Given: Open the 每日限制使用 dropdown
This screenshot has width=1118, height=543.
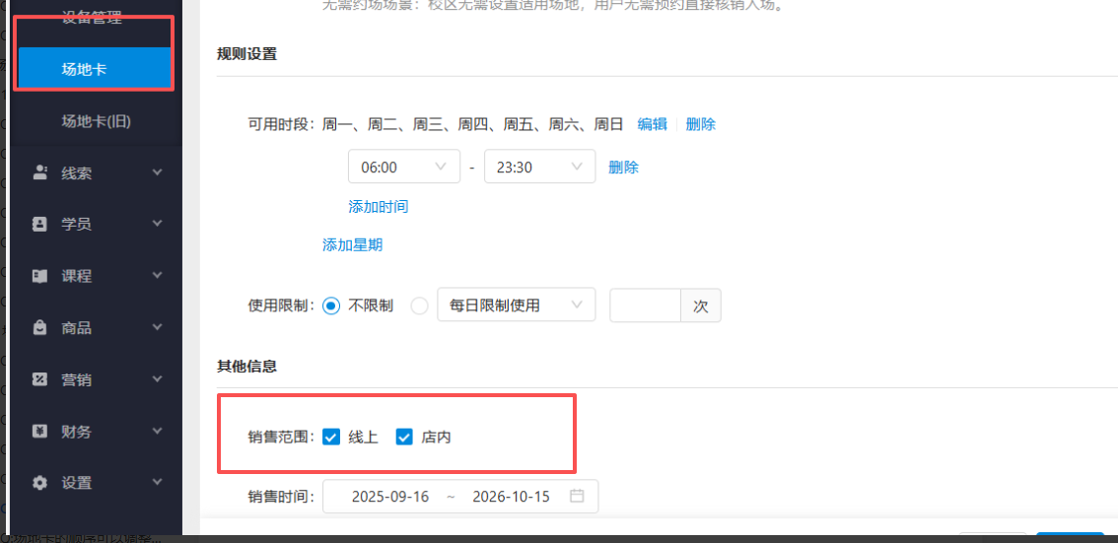Looking at the screenshot, I should click(517, 305).
